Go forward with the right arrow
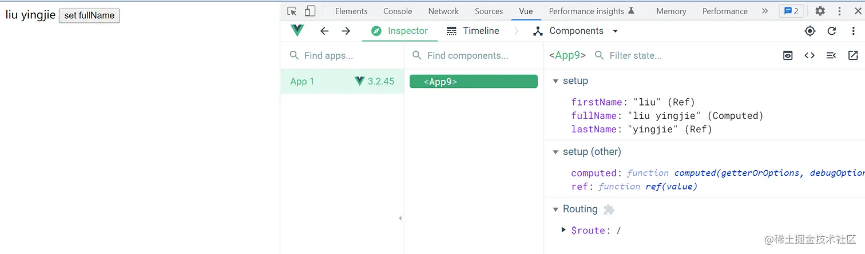Image resolution: width=865 pixels, height=254 pixels. (x=346, y=31)
